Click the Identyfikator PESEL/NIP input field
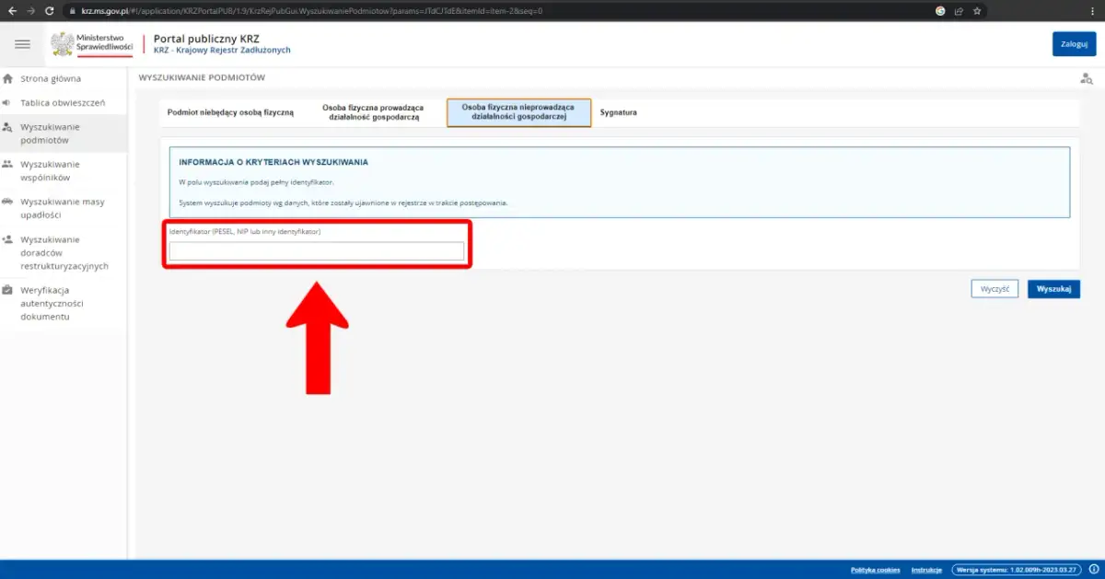The image size is (1105, 579). point(317,251)
